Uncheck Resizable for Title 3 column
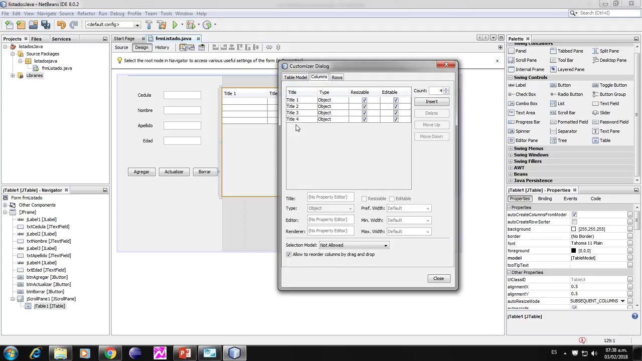Viewport: 642px width, 361px height. coord(364,113)
